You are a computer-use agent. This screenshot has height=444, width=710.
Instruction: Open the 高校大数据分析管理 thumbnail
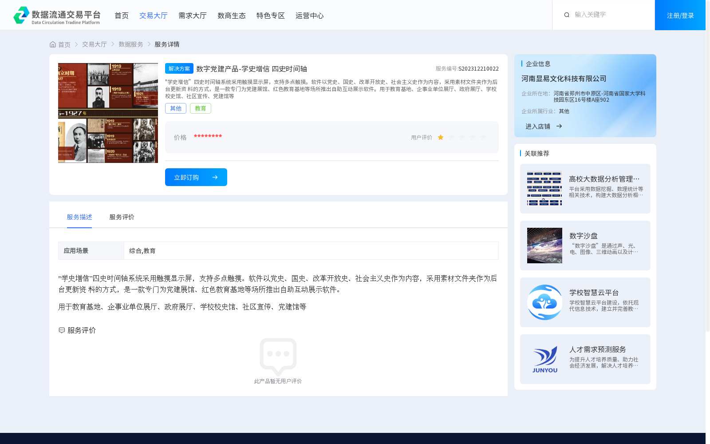[544, 189]
